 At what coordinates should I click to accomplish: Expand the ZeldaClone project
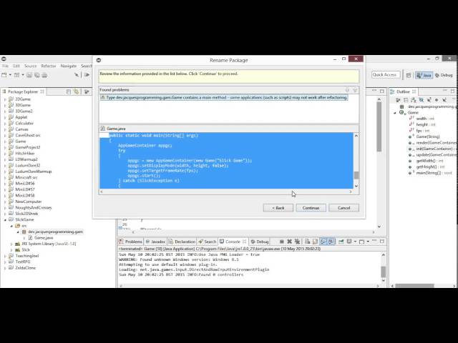pyautogui.click(x=5, y=268)
